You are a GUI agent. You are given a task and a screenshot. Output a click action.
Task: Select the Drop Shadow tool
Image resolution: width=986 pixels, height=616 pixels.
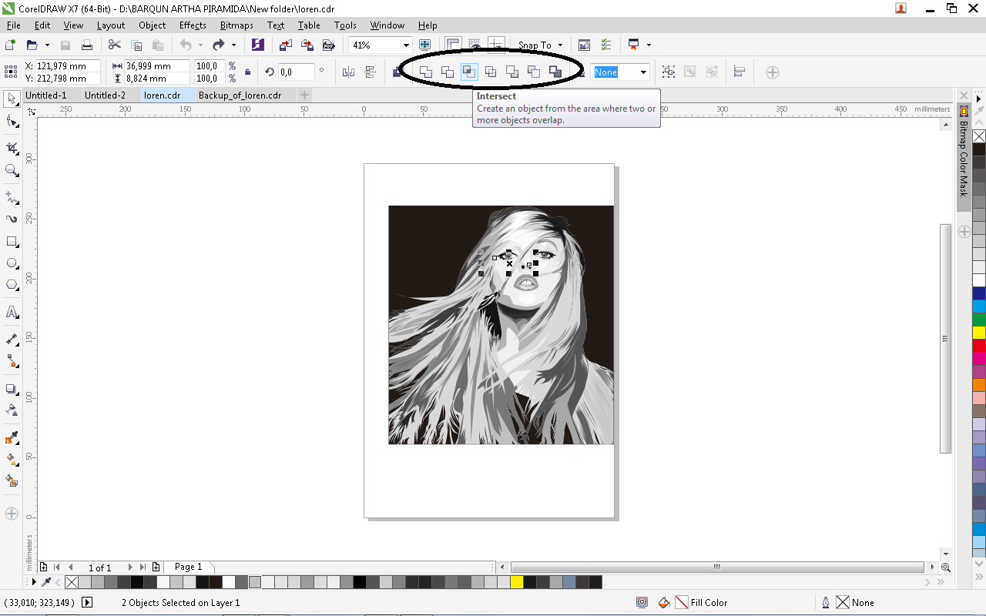12,389
